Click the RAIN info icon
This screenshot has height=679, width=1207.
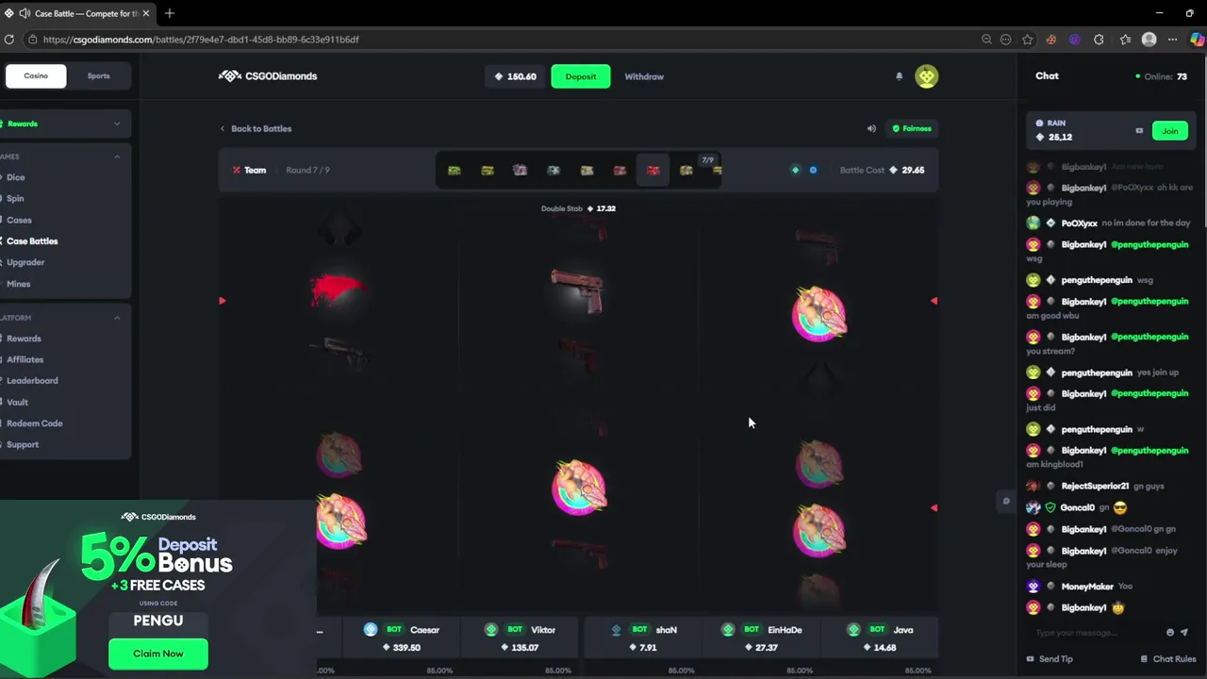click(x=1039, y=123)
